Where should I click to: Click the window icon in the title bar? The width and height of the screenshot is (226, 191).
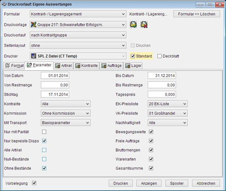pos(4,4)
